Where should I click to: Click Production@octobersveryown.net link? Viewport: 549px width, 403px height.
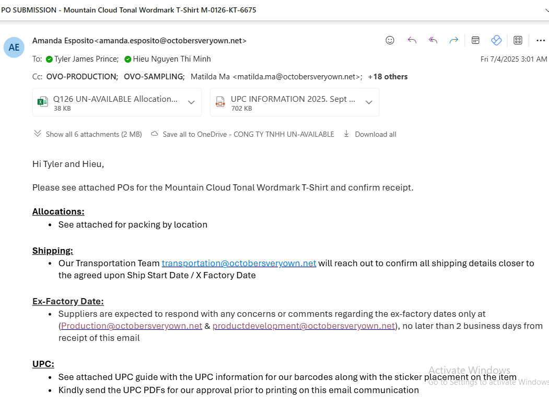(132, 326)
